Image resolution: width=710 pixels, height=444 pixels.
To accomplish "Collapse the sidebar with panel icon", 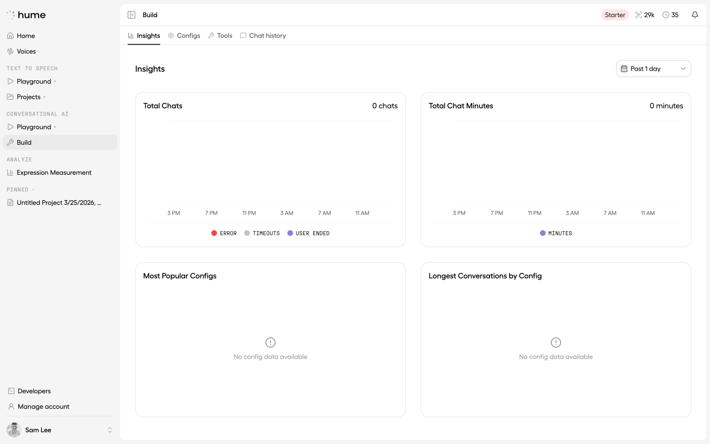I will (131, 15).
